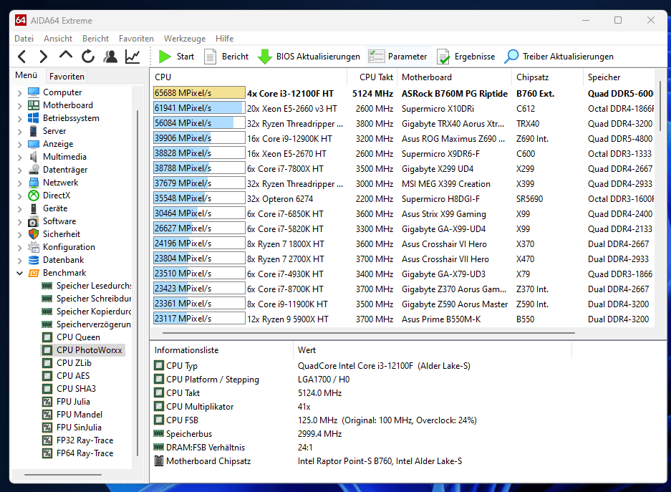The image size is (671, 492).
Task: Click the BIOS Aktualisierungen green arrow icon
Action: (265, 57)
